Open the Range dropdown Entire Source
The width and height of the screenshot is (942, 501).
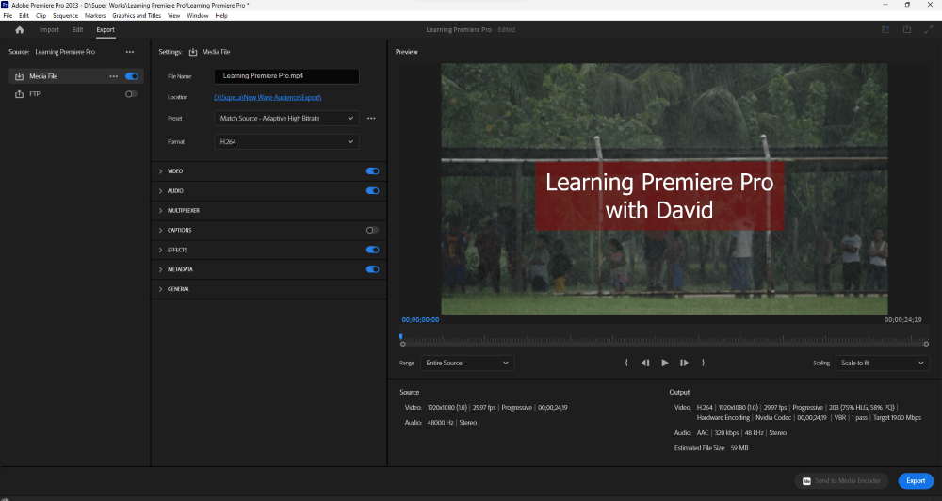pos(467,363)
